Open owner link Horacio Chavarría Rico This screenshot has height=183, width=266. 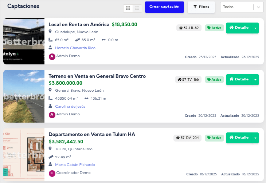pos(75,48)
